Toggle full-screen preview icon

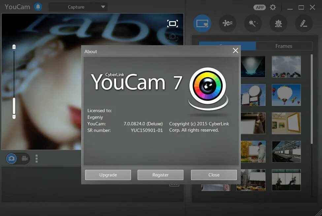(172, 24)
